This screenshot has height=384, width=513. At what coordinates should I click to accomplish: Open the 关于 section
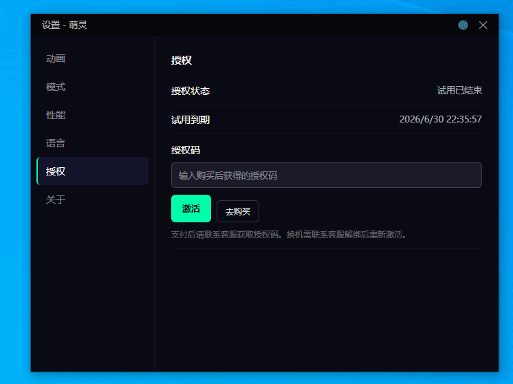coord(93,200)
